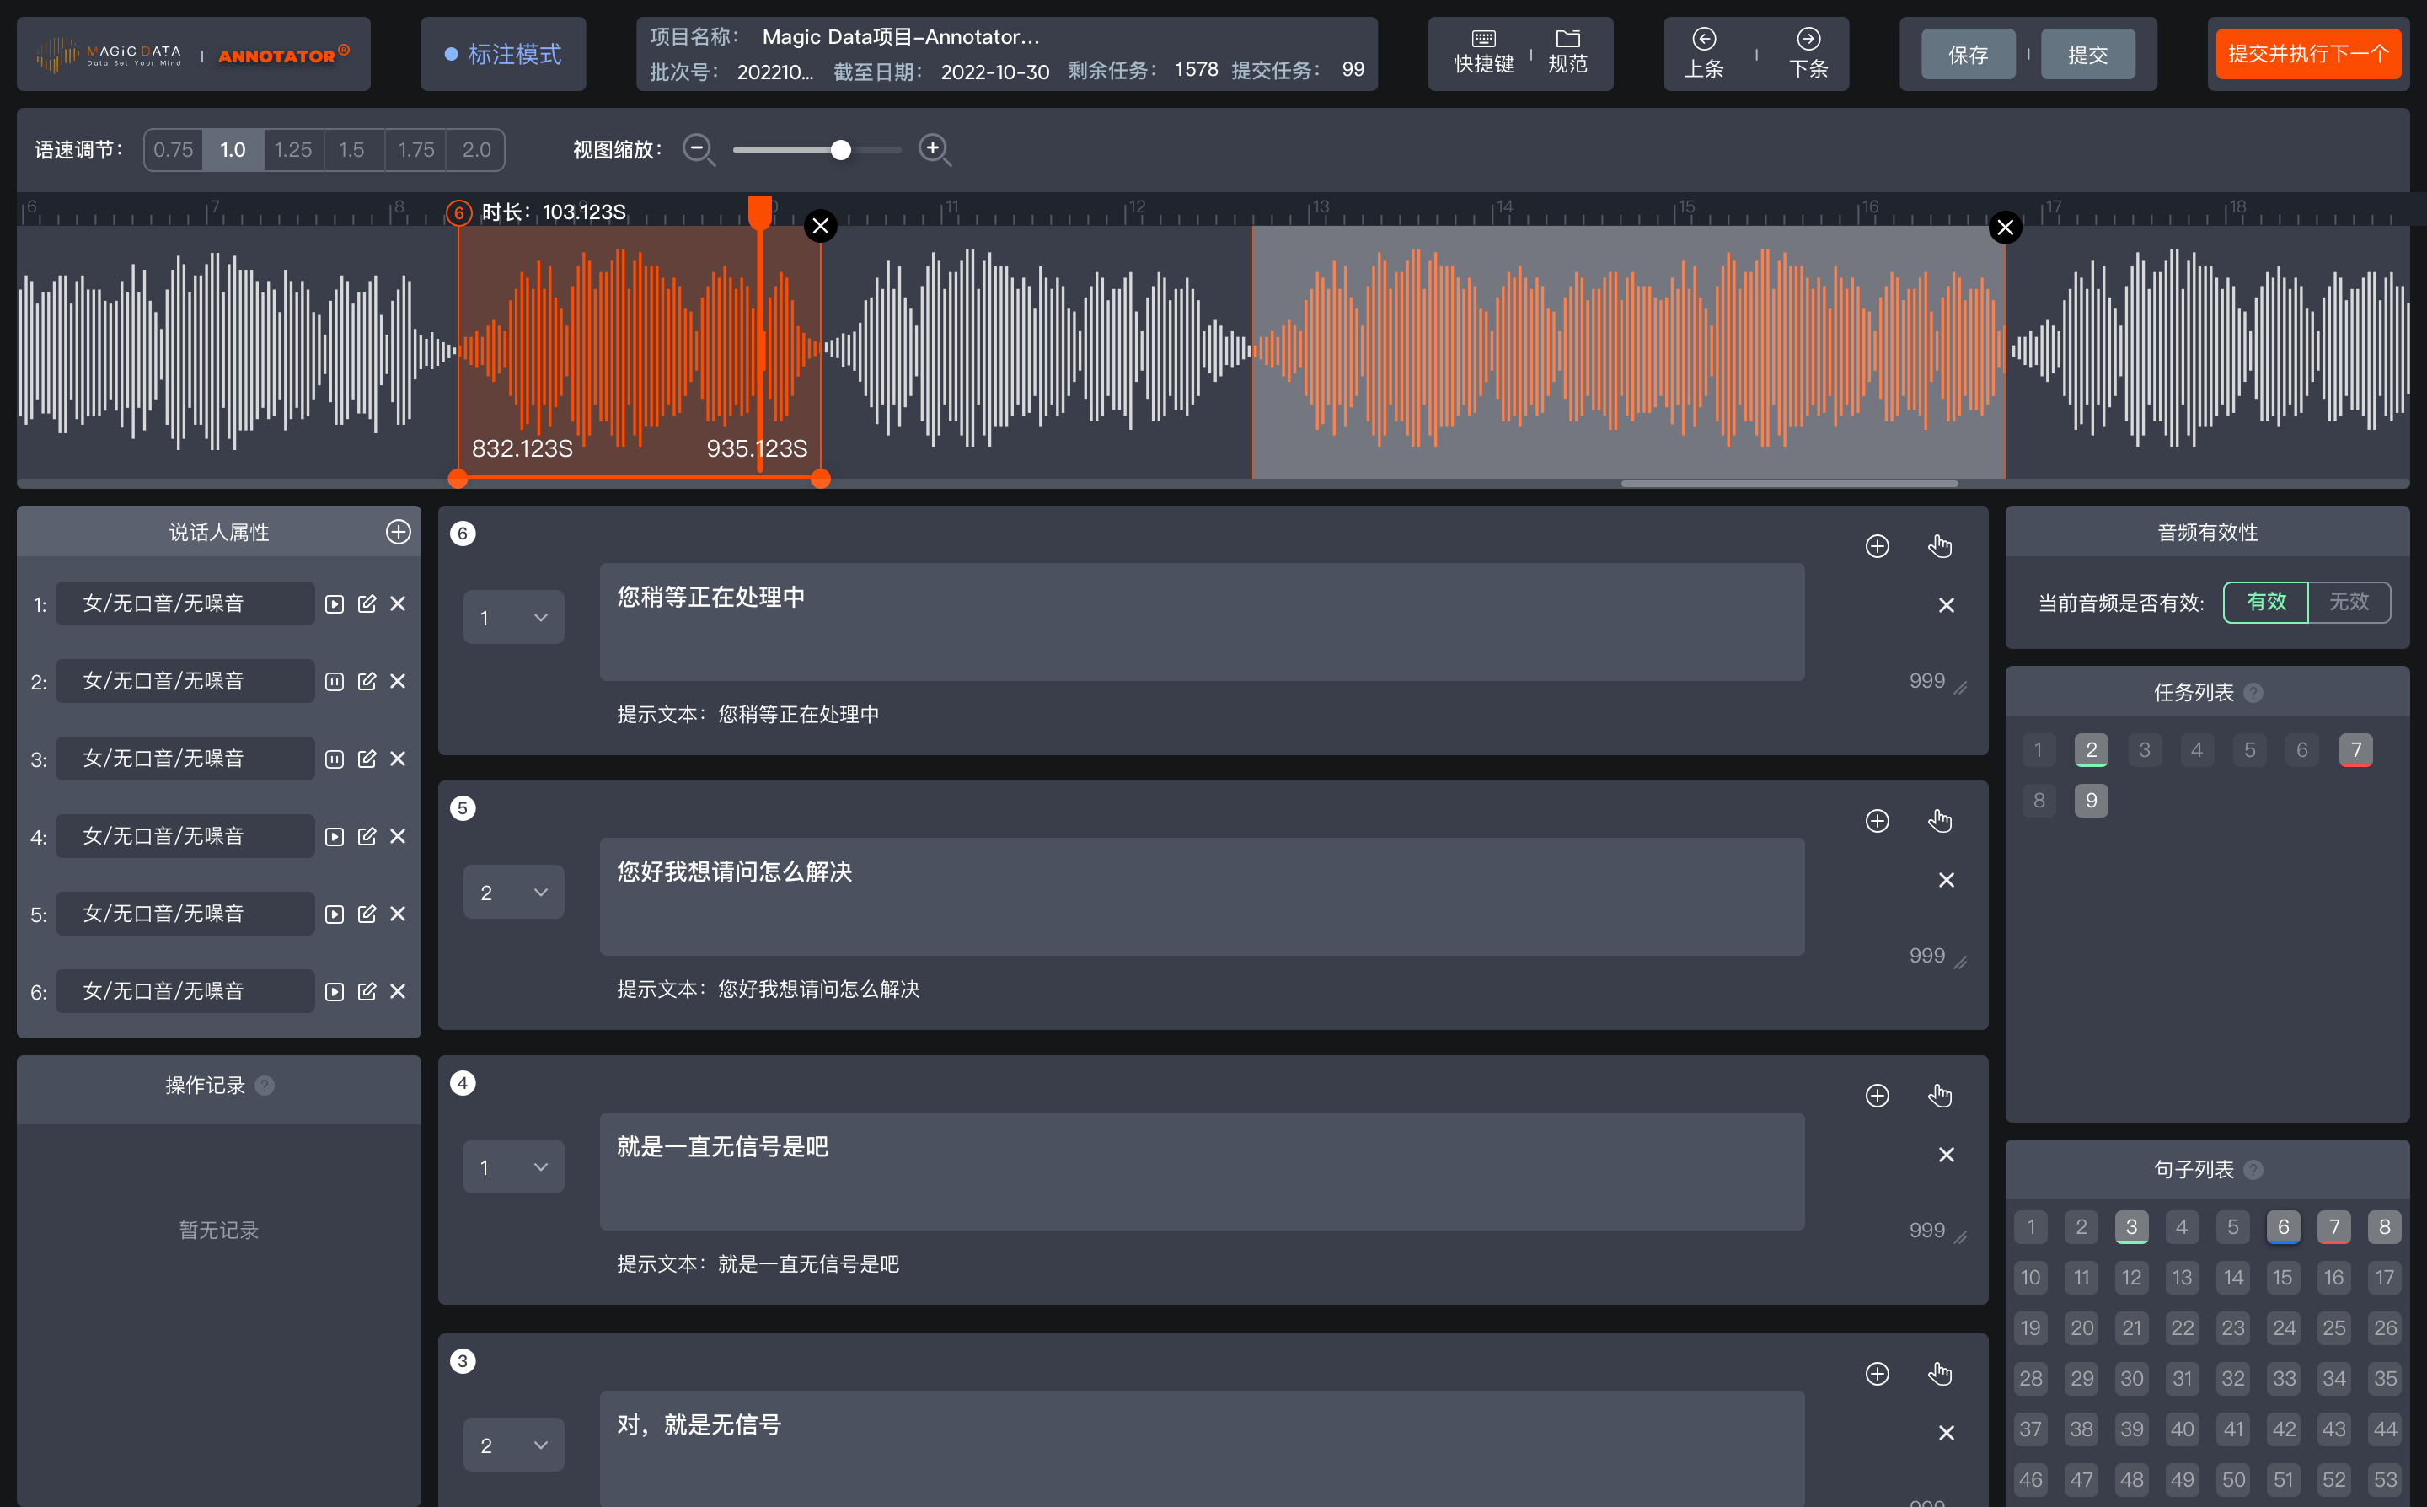Click the submit and run next button
Screen dimensions: 2427x1507
(x=2306, y=54)
